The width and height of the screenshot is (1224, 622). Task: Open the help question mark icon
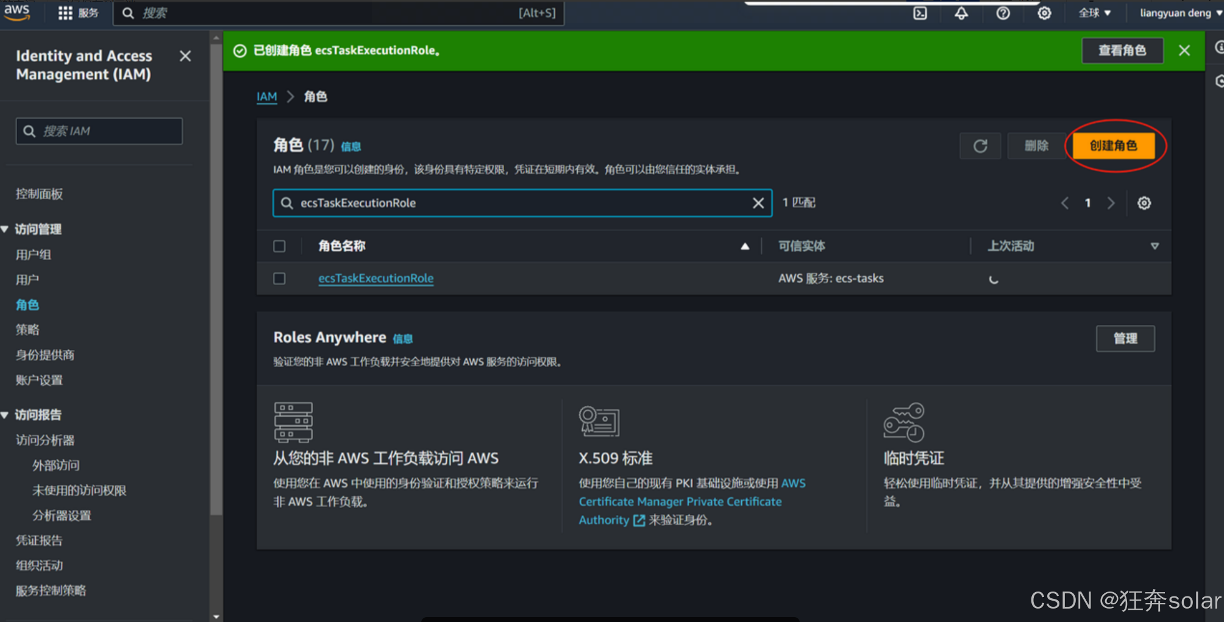[1003, 13]
